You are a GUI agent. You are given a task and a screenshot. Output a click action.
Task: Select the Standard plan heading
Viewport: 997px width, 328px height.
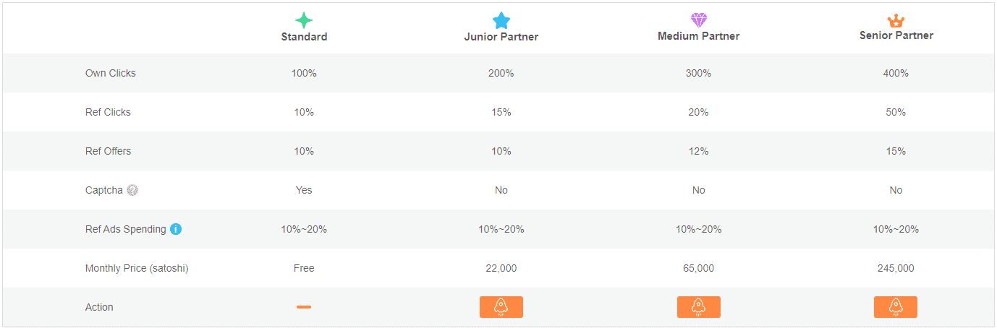[x=304, y=37]
